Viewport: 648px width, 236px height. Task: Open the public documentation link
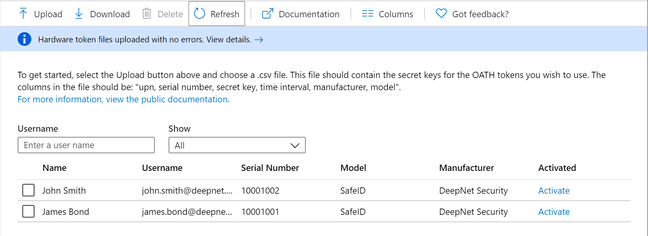123,99
